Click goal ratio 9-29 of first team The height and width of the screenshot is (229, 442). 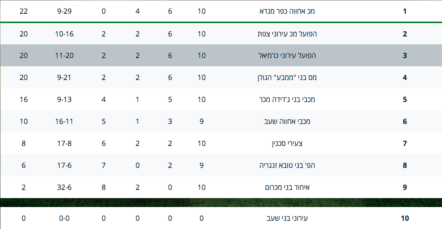[64, 11]
